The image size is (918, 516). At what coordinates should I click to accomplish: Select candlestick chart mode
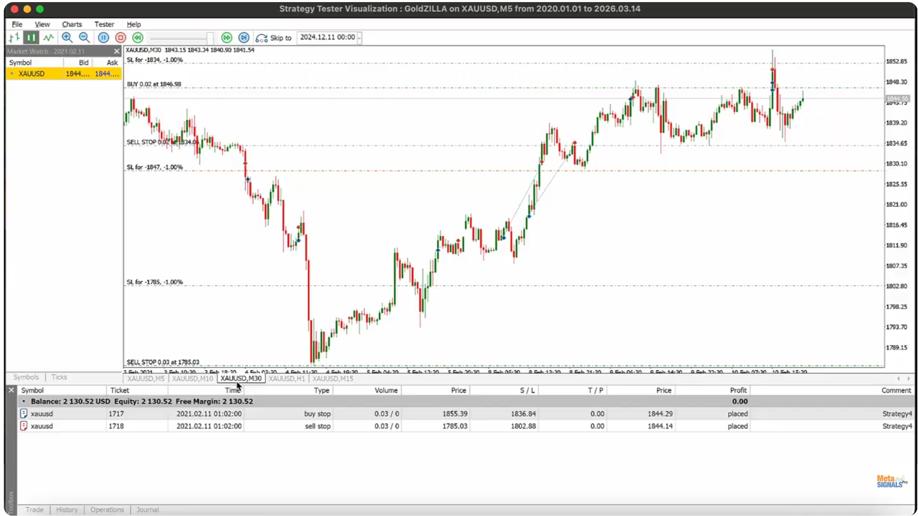31,37
